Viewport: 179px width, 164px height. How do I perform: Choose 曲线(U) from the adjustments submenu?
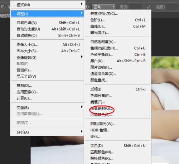(x=118, y=26)
